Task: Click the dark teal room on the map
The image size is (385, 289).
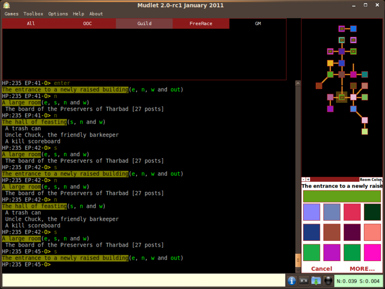Action: tap(365, 75)
